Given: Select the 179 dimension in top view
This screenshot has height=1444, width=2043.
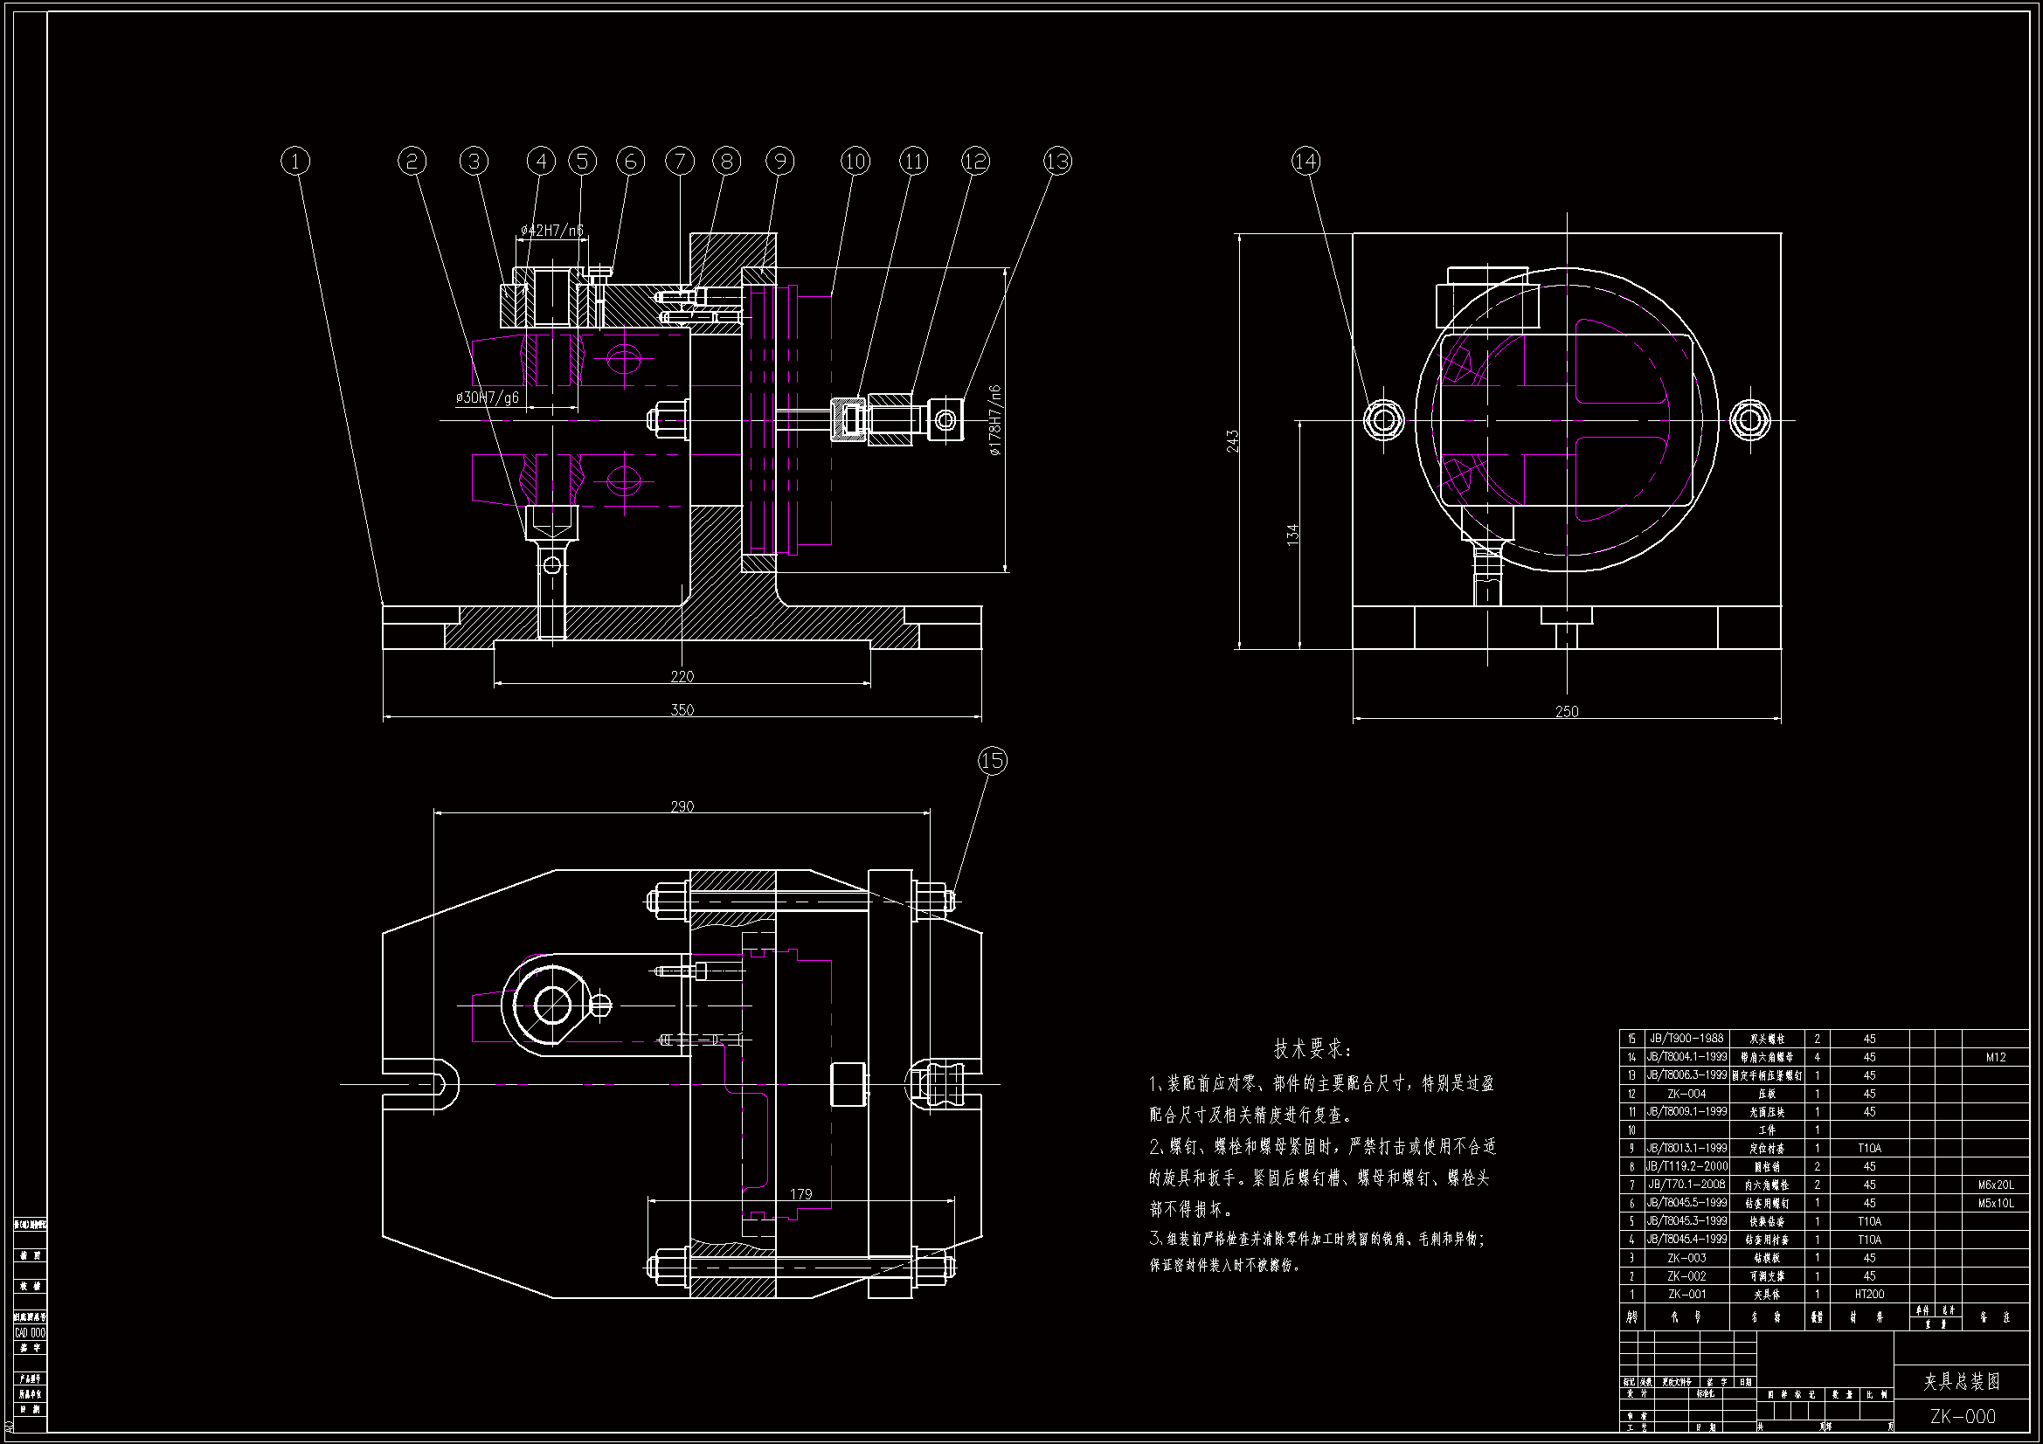Looking at the screenshot, I should pyautogui.click(x=800, y=1194).
